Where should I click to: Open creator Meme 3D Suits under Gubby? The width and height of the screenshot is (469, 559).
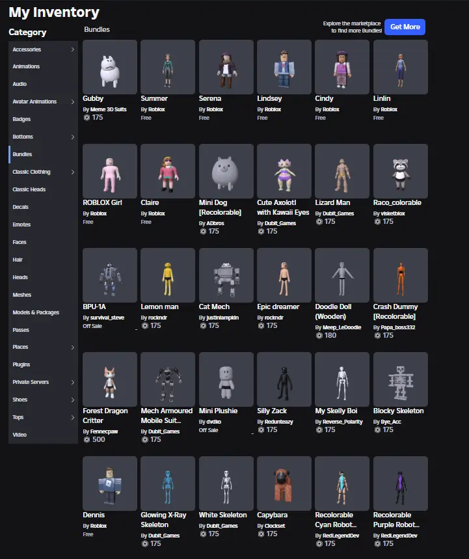pyautogui.click(x=109, y=109)
